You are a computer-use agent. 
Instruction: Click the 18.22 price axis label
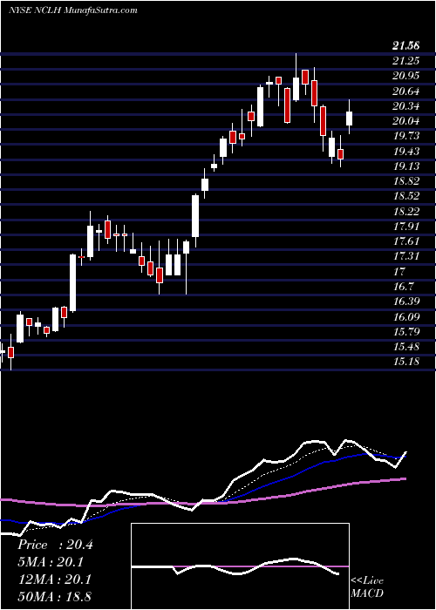click(406, 212)
